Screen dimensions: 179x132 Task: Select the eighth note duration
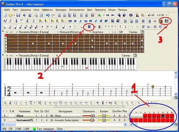point(21,27)
